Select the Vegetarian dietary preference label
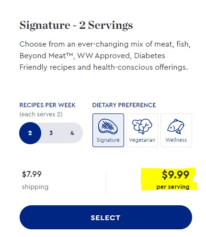The width and height of the screenshot is (206, 237). point(142,140)
